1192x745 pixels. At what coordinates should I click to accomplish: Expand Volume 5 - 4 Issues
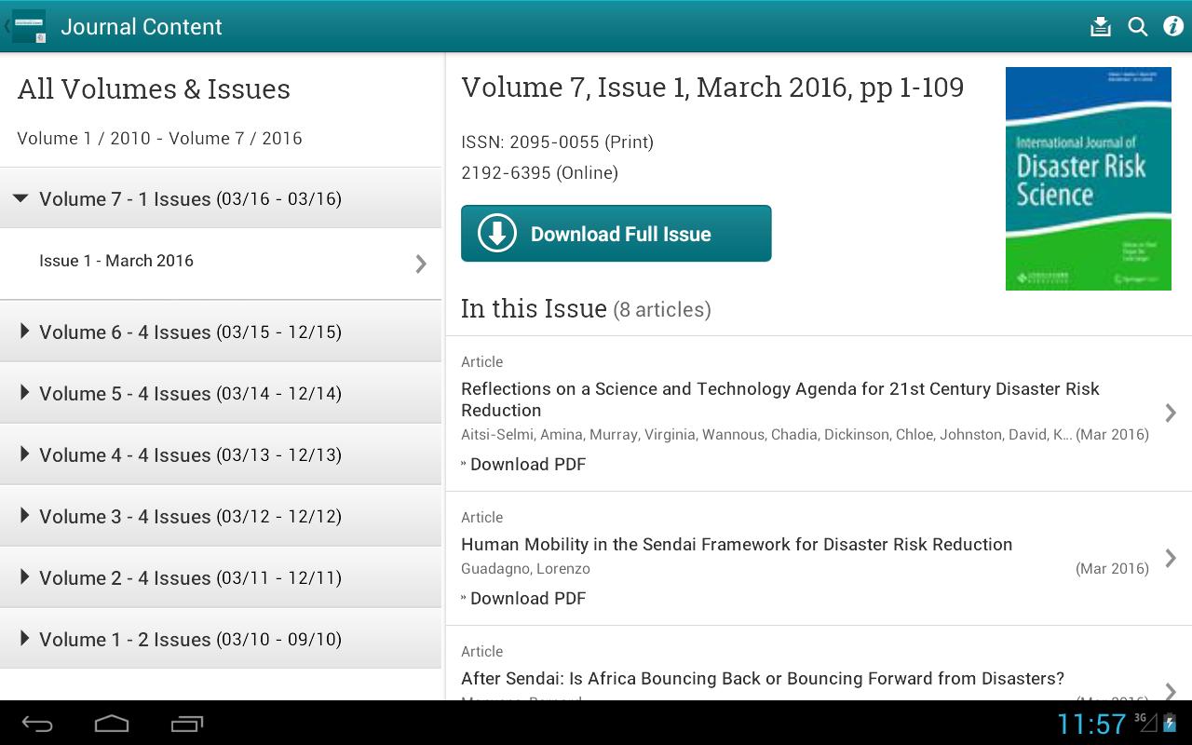[221, 393]
